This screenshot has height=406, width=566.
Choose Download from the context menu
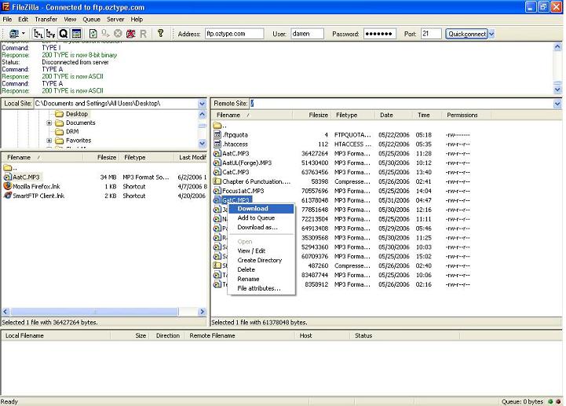(x=261, y=208)
